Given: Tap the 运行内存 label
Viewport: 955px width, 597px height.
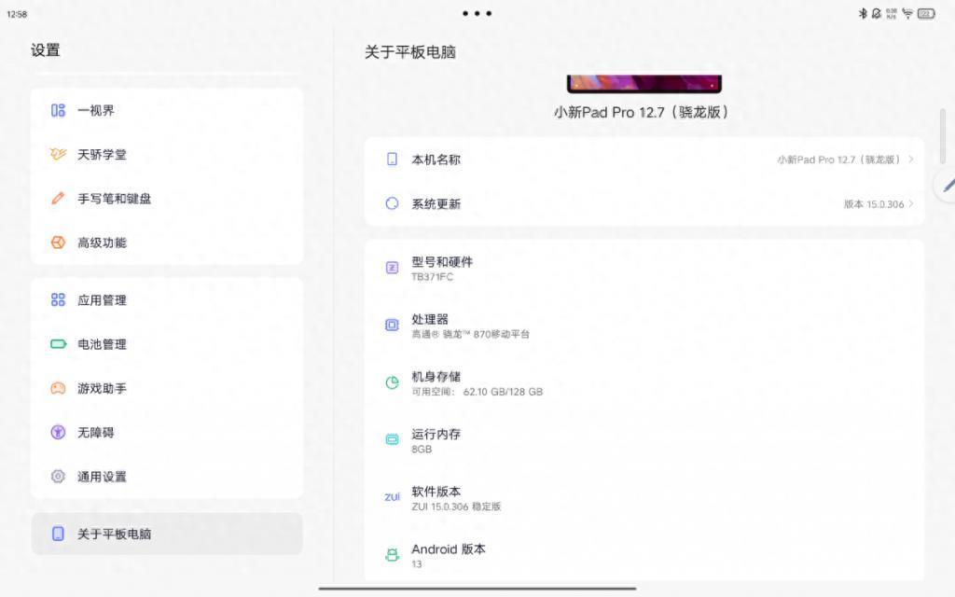Looking at the screenshot, I should pos(436,434).
